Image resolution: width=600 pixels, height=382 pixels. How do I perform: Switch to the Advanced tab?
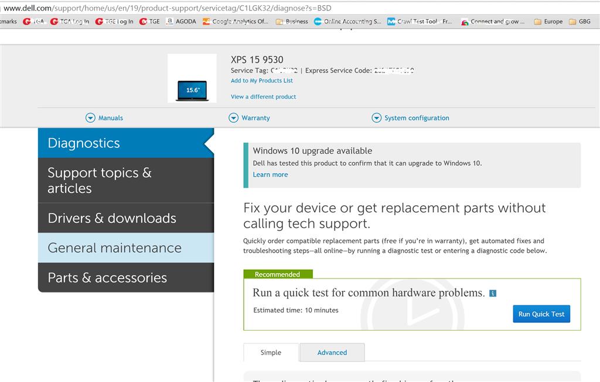coord(332,352)
